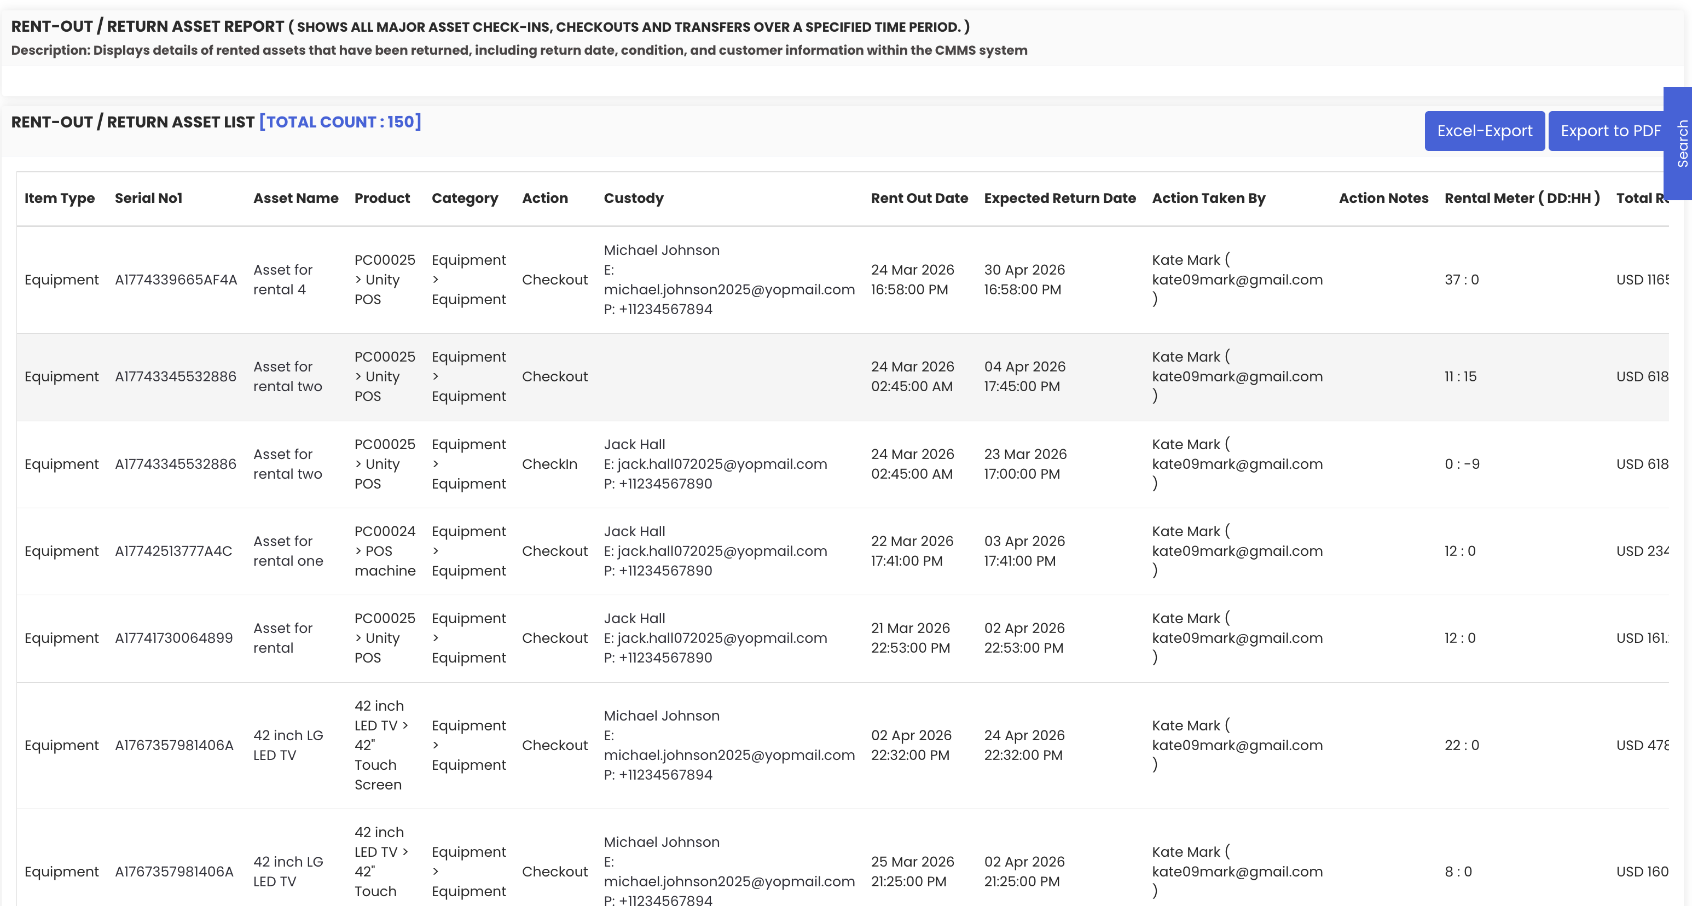Sort by Rent Out Date header
The height and width of the screenshot is (906, 1692).
point(919,198)
